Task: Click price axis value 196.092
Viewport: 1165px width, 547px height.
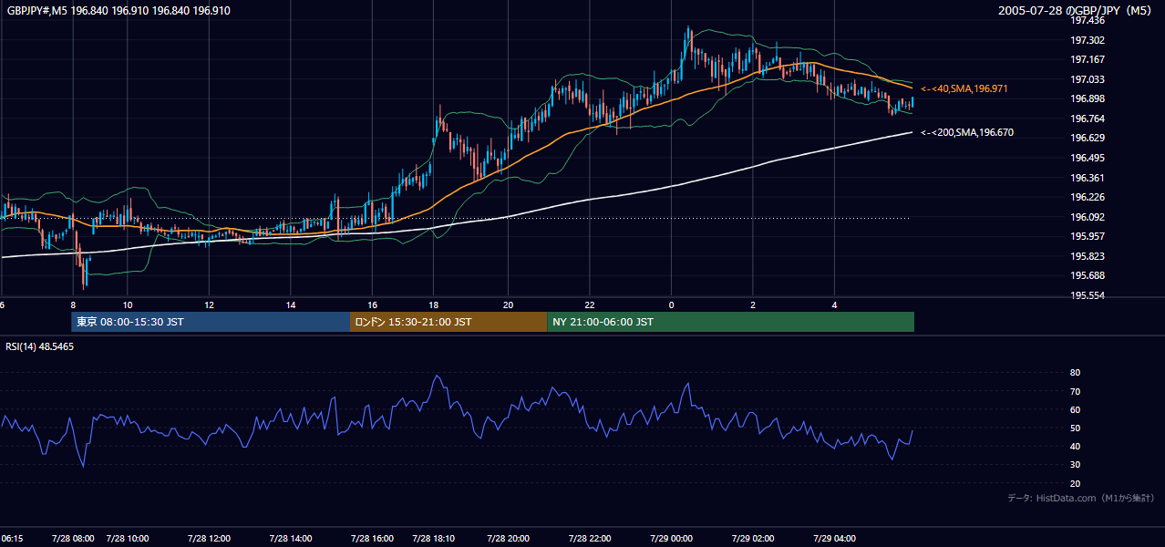Action: (x=1088, y=217)
